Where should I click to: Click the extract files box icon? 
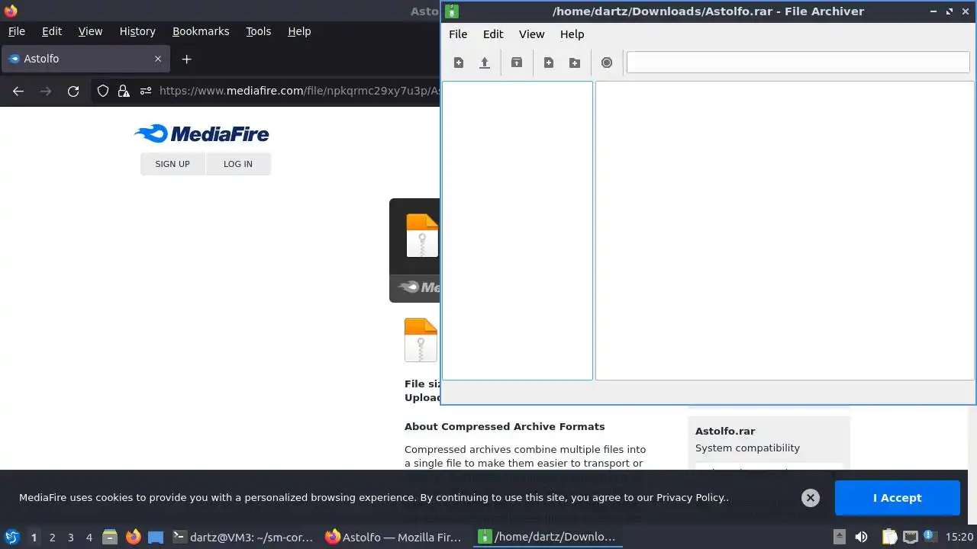tap(517, 63)
